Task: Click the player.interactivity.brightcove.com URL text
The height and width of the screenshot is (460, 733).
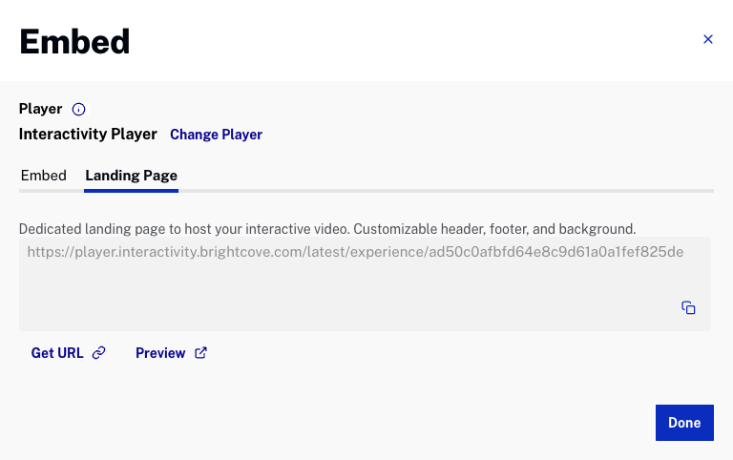Action: point(355,252)
